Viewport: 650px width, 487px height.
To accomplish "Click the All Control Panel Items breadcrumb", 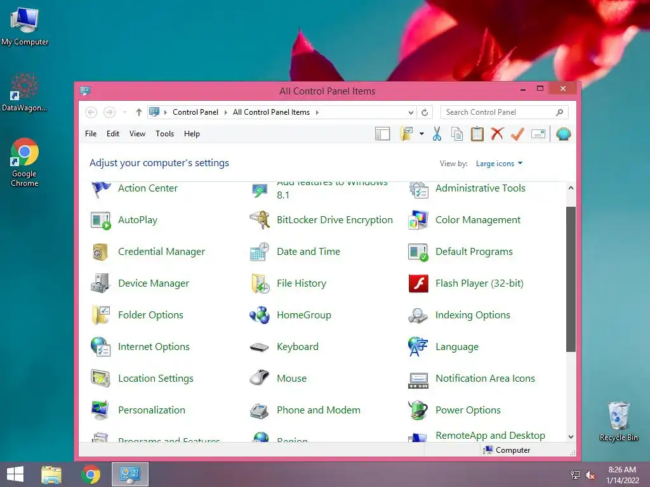I will [271, 112].
